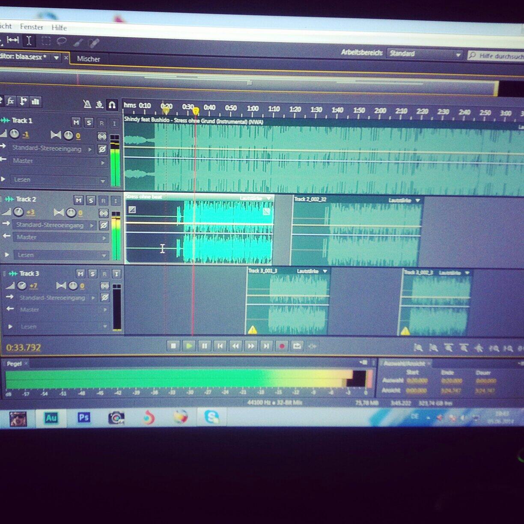Viewport: 524px width, 524px height.
Task: Open the Hilfe menu
Action: click(x=59, y=27)
